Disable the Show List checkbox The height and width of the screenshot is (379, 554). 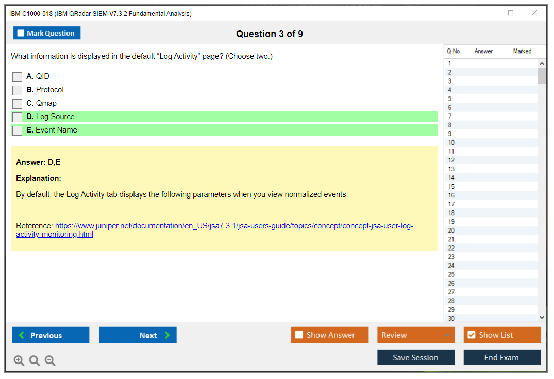point(471,335)
